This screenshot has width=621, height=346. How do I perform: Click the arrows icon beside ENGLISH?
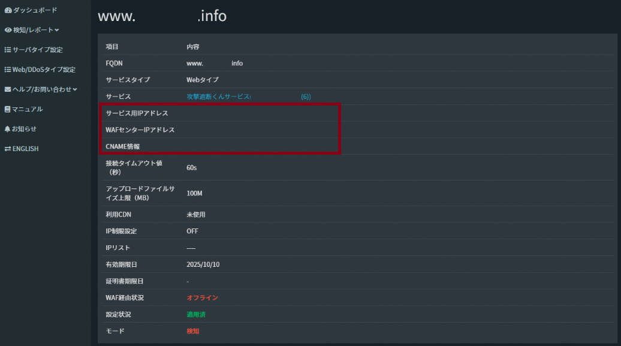(8, 149)
